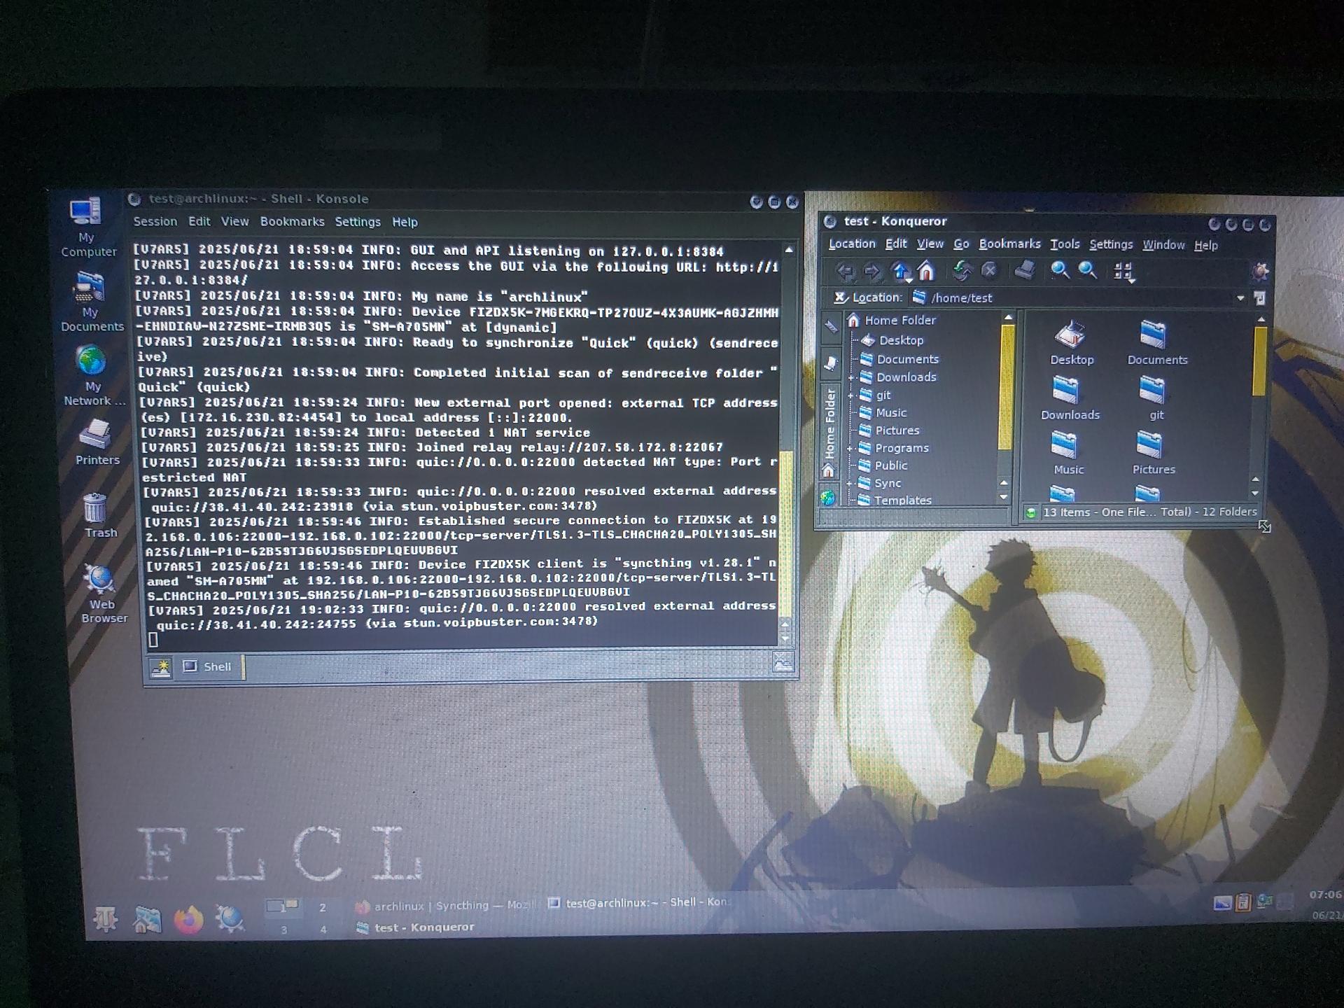1344x1008 pixels.
Task: Switch to Syncing Mozilla taskbar entry
Action: coord(445,906)
